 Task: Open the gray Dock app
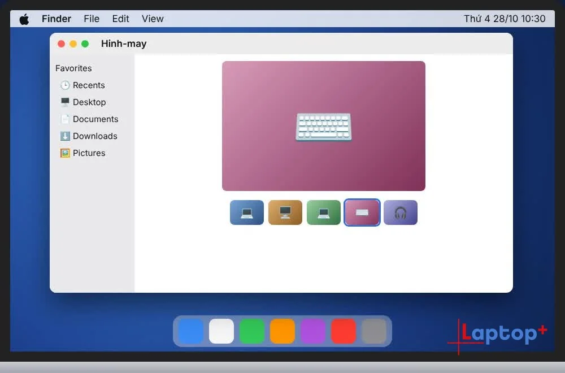(x=374, y=331)
